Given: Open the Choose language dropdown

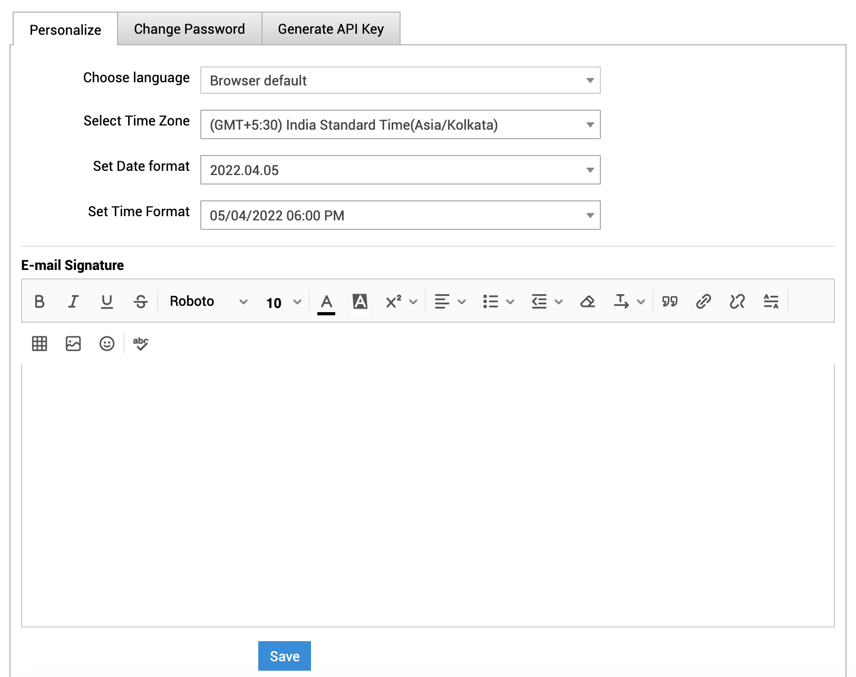Looking at the screenshot, I should pos(400,81).
